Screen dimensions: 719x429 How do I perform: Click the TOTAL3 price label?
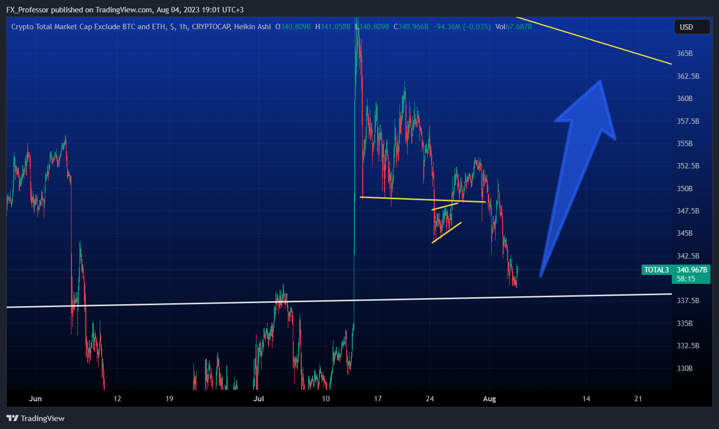point(656,270)
